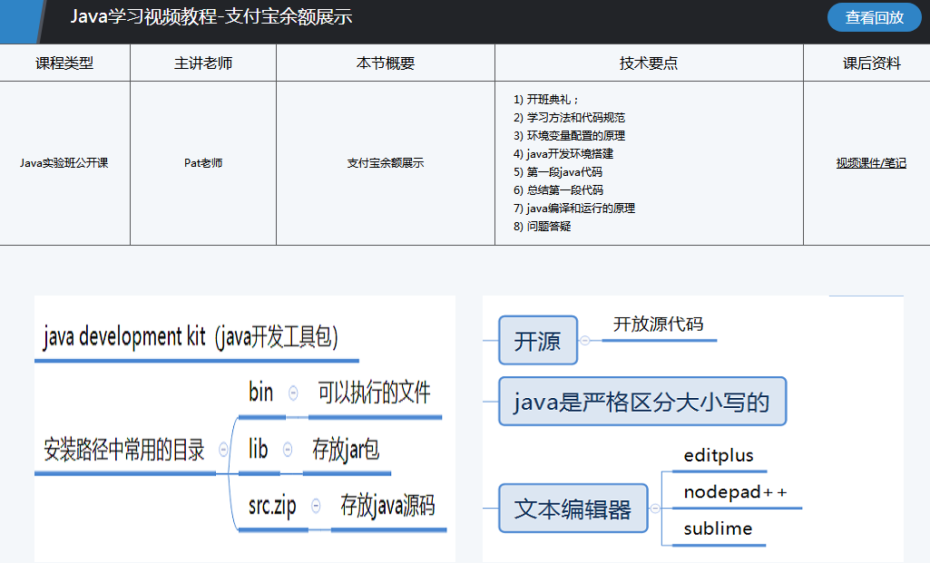Collapse the 文本编辑器 branch circle toggle
Viewport: 930px width, 563px height.
pyautogui.click(x=654, y=509)
